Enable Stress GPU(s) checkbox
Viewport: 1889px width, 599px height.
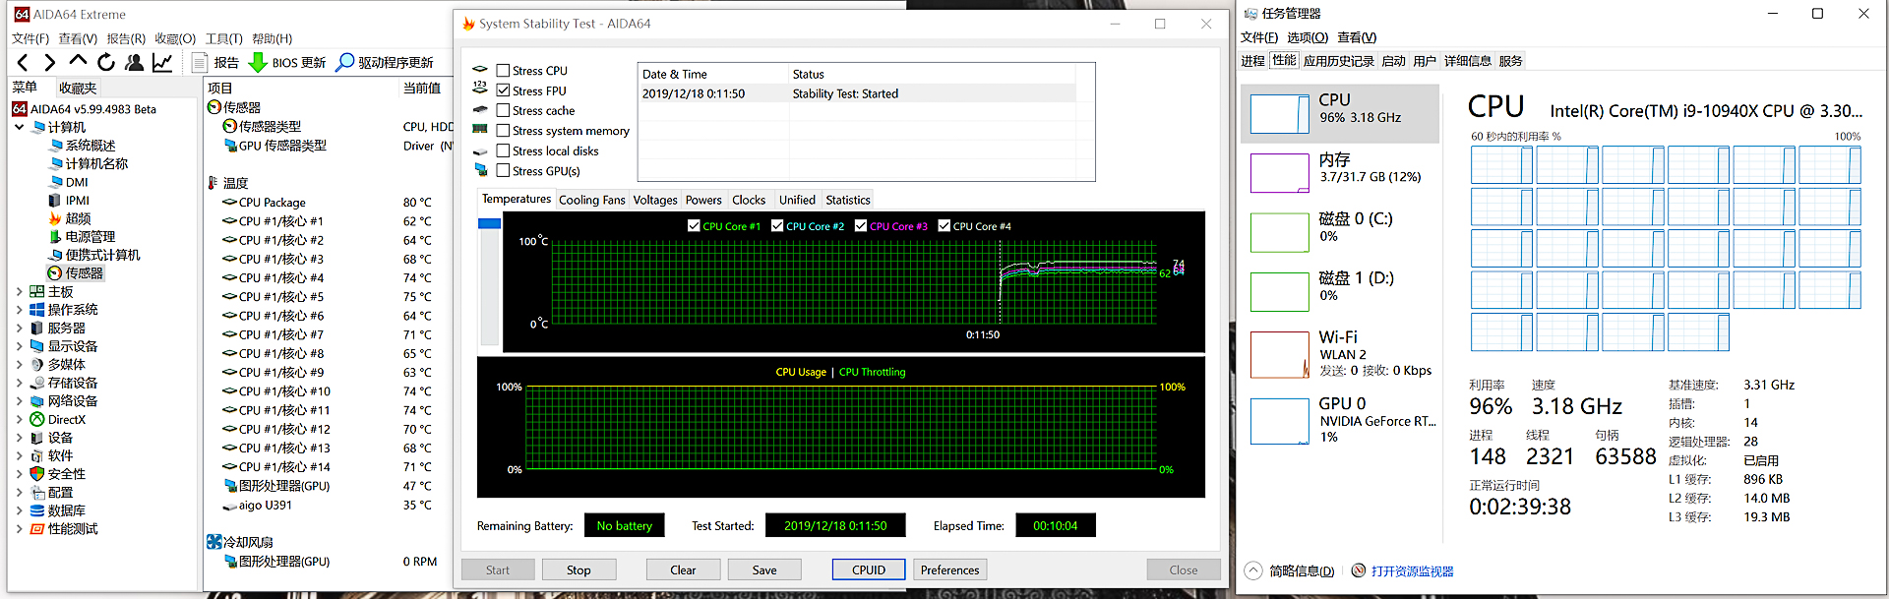pyautogui.click(x=503, y=170)
